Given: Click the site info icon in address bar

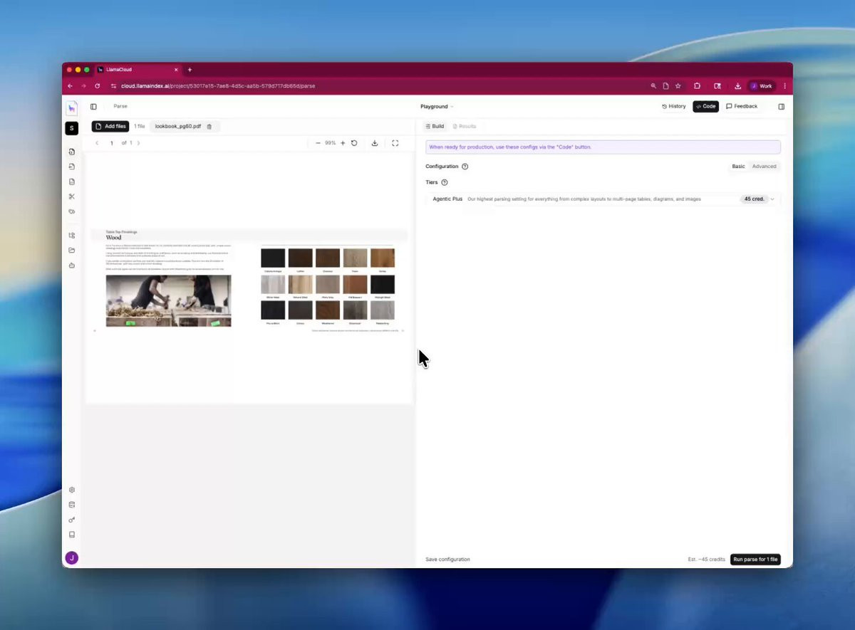Looking at the screenshot, I should coord(114,86).
